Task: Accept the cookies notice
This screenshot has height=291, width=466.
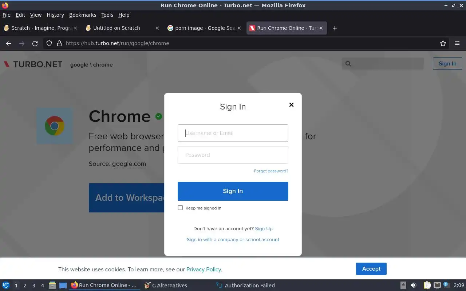Action: pos(371,269)
